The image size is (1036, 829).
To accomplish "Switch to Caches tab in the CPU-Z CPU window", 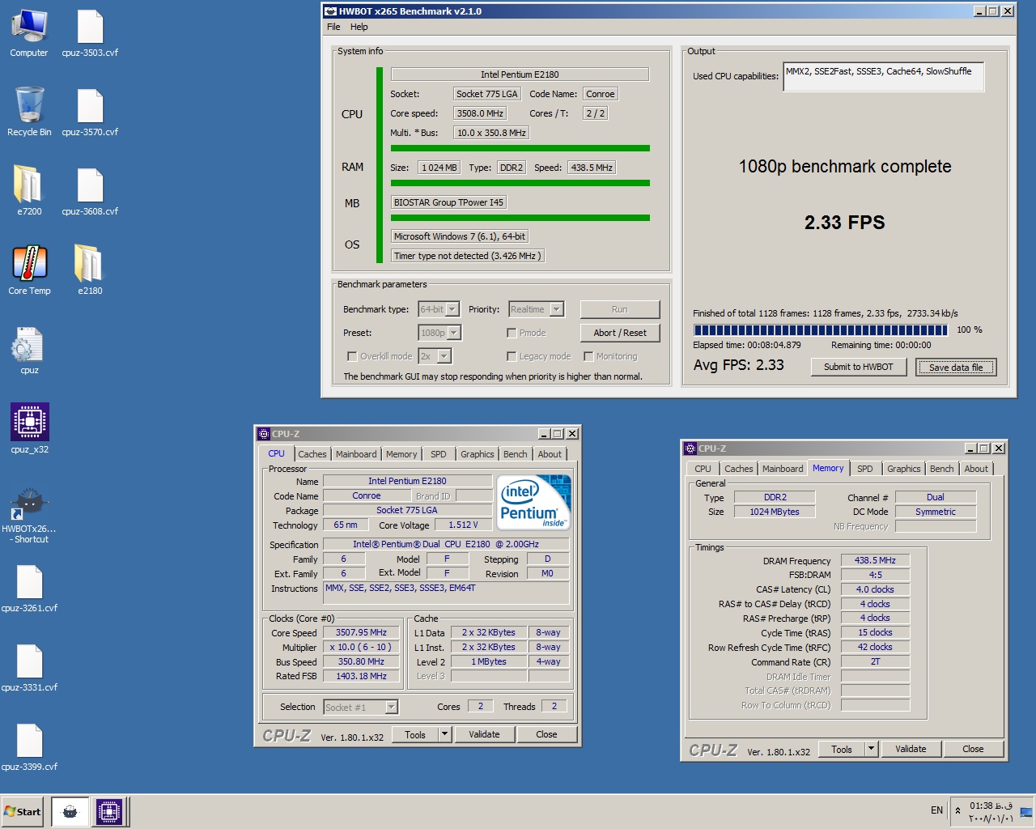I will [312, 454].
